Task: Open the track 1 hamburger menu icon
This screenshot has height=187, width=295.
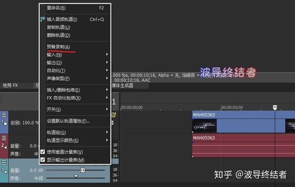Action: coord(4,115)
